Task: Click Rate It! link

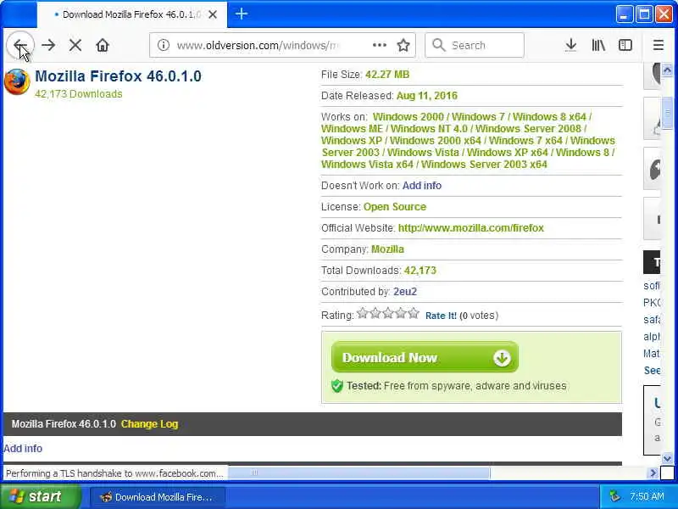Action: pos(441,316)
